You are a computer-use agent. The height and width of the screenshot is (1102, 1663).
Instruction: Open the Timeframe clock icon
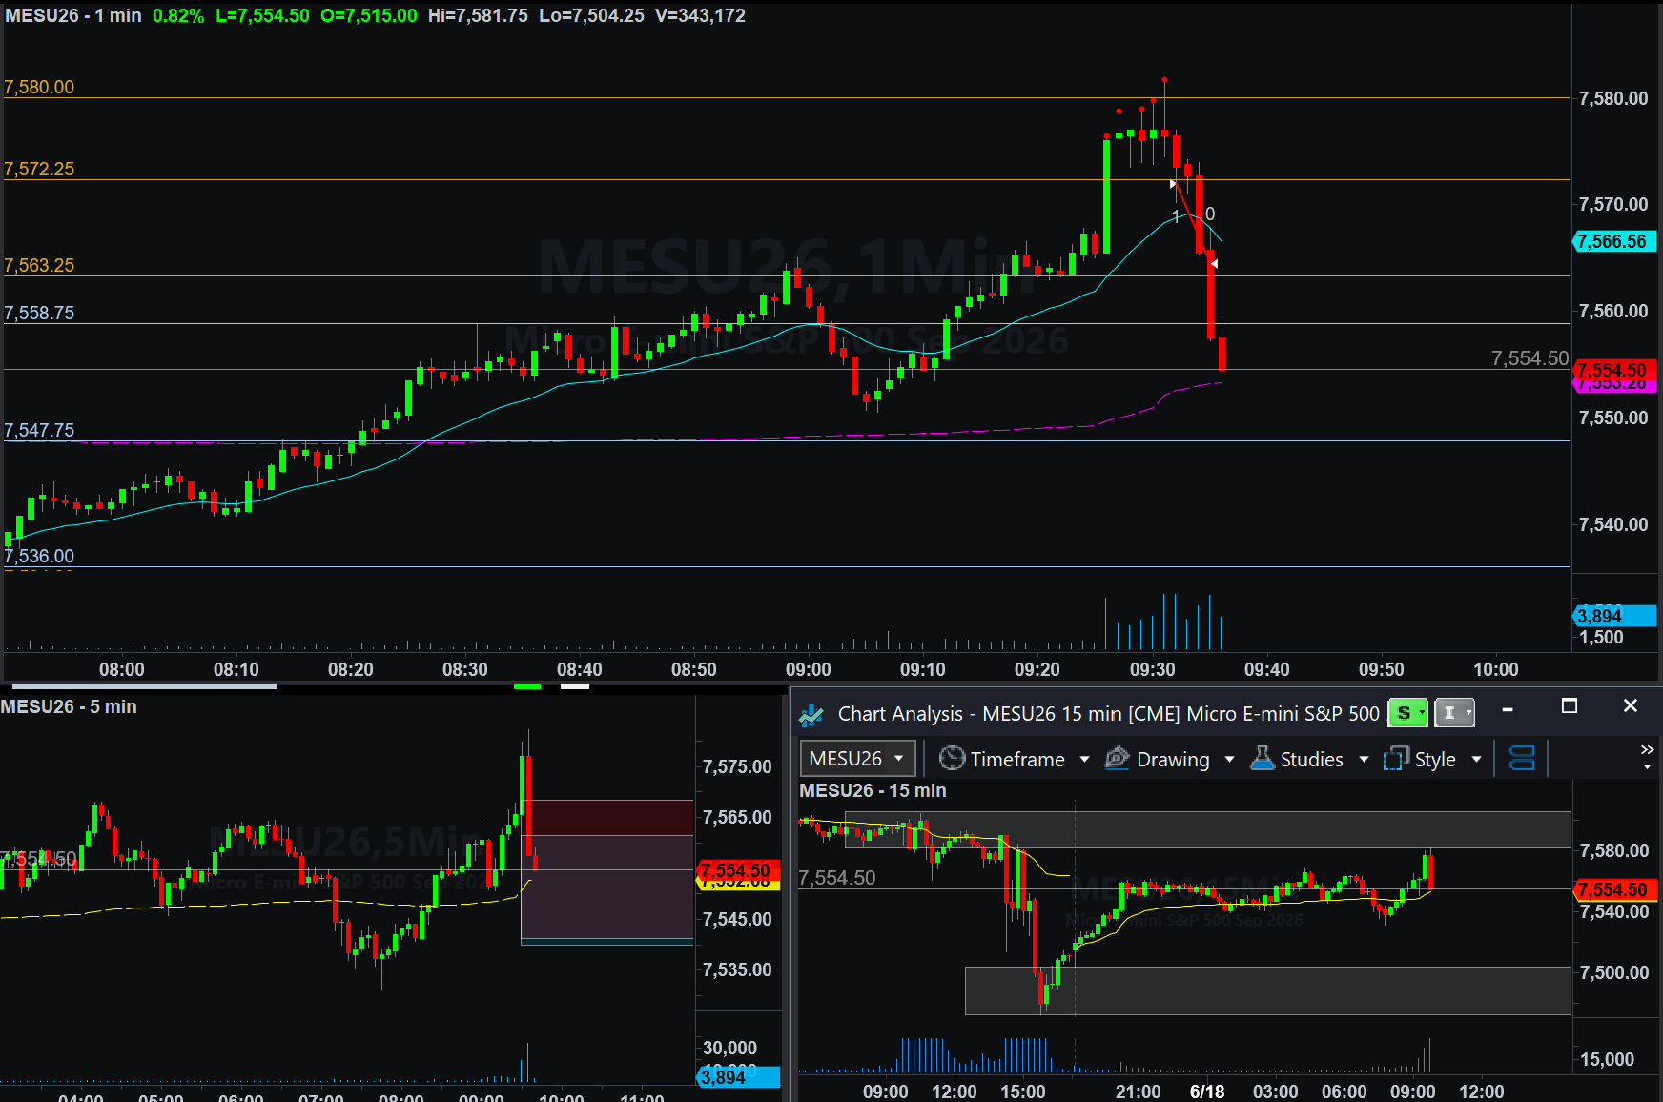(952, 758)
